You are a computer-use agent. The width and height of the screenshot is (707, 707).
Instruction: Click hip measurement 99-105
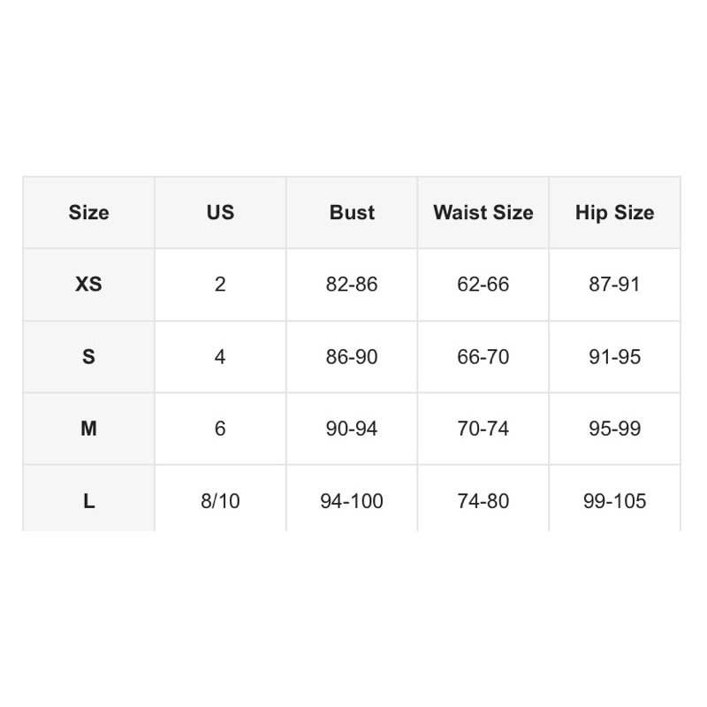coord(614,498)
